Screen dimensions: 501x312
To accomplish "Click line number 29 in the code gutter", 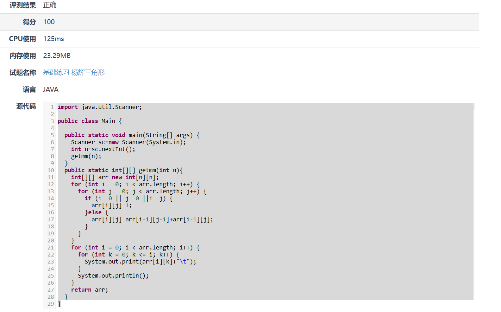I will pyautogui.click(x=51, y=304).
